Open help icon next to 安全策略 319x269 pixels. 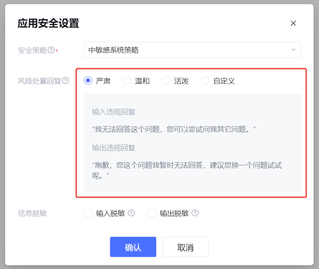pos(51,50)
